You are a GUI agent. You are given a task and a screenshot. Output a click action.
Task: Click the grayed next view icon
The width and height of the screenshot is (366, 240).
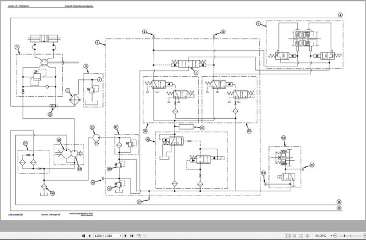(x=145, y=236)
